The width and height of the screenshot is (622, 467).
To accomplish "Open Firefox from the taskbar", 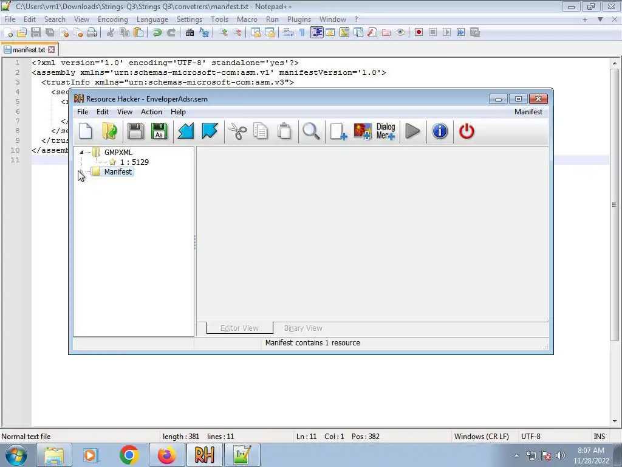I will [166, 455].
